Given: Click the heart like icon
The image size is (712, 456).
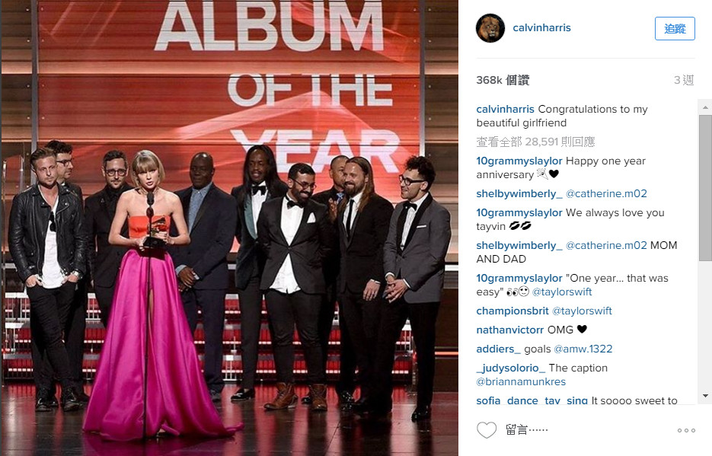Looking at the screenshot, I should [487, 429].
